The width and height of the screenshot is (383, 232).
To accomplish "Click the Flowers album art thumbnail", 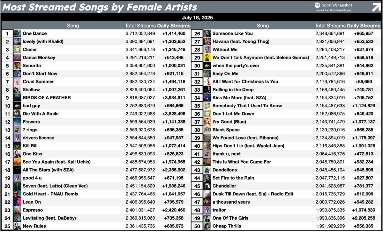I will 17,122.
